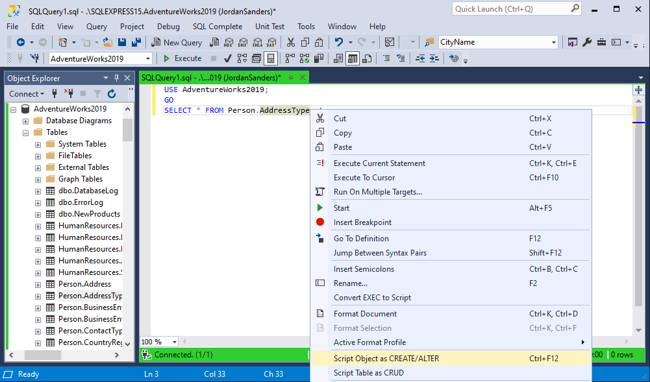Click the Find in Files icon

click(429, 42)
